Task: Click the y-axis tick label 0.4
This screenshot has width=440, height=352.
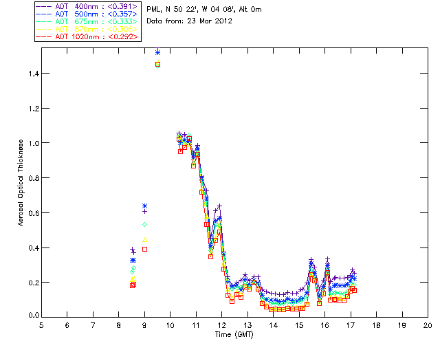Action: click(x=34, y=248)
